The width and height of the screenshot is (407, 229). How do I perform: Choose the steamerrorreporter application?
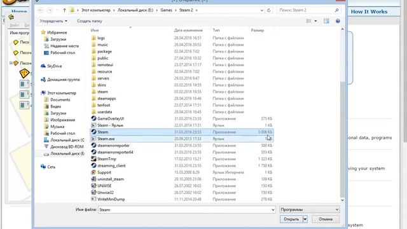[x=181, y=146]
